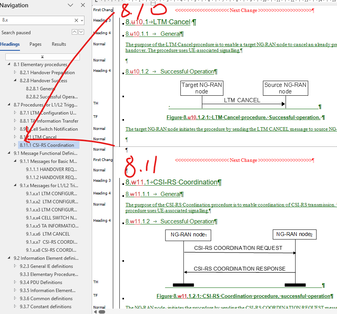Go to 8.8.1 TA Information Transfer heading
The width and height of the screenshot is (337, 314).
click(x=49, y=121)
